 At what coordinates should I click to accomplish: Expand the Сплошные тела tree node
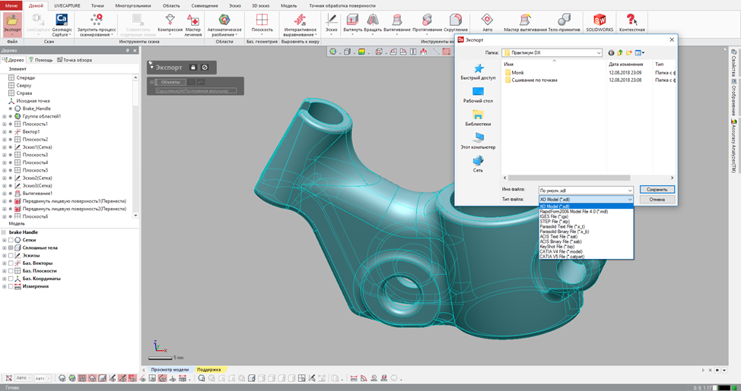click(5, 248)
